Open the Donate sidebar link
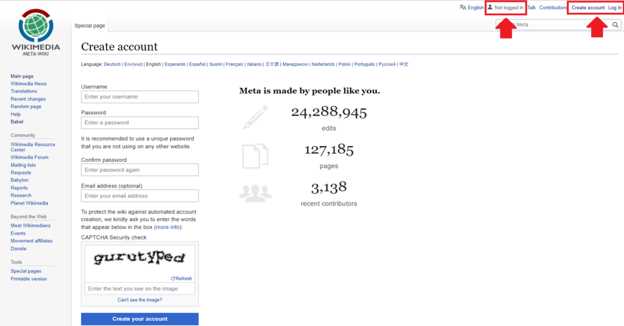The width and height of the screenshot is (624, 326). [18, 249]
